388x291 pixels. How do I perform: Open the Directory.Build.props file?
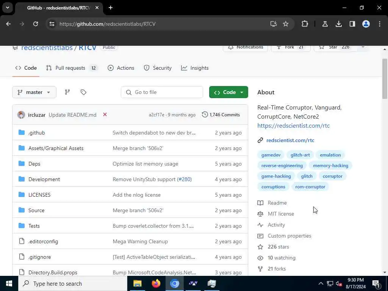click(53, 272)
